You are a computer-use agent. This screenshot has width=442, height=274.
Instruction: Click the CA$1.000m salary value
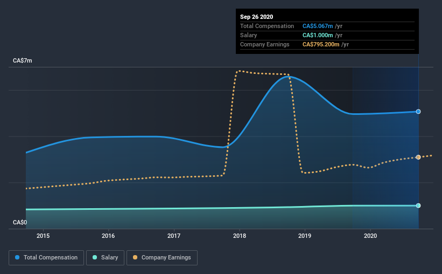point(318,35)
